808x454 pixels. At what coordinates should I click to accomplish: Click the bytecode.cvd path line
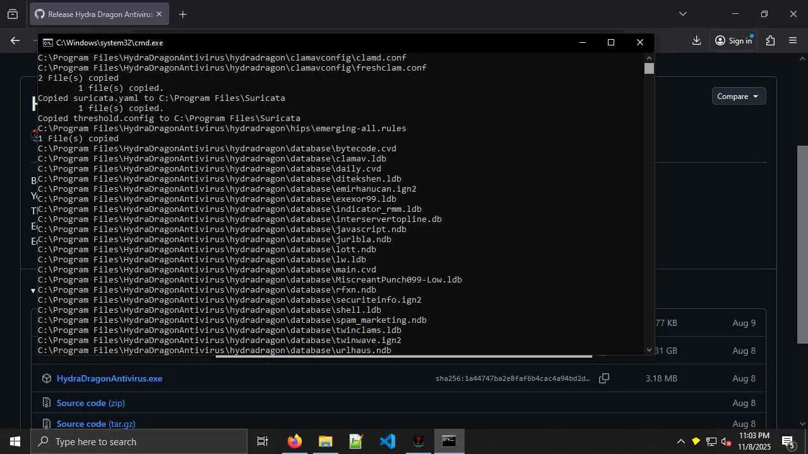[x=217, y=149]
